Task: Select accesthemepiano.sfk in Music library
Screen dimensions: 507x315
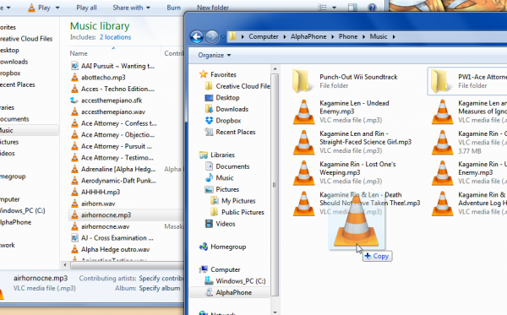Action: (x=106, y=100)
